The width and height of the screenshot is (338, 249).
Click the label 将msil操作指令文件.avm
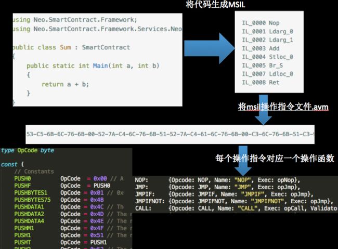pyautogui.click(x=283, y=107)
